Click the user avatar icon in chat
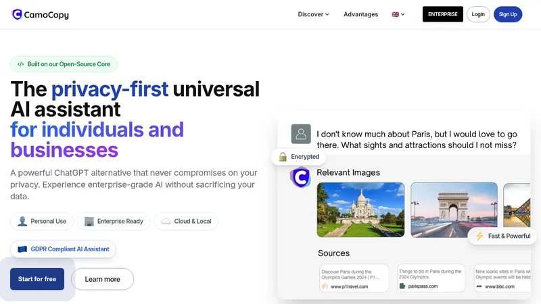 (x=301, y=134)
